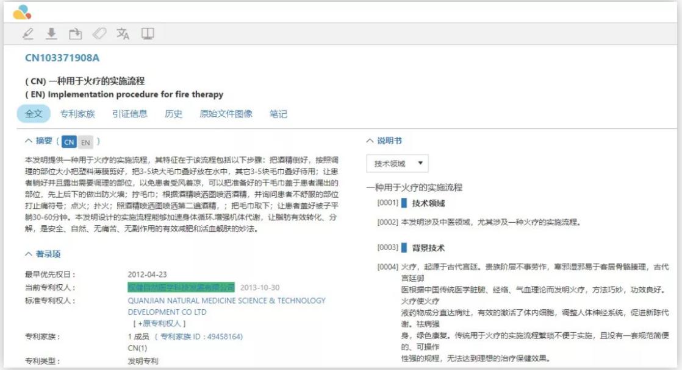Click the tag label icon
The image size is (682, 370).
[99, 34]
